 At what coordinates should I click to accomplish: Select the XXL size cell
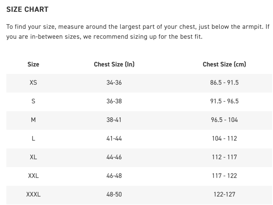33,176
